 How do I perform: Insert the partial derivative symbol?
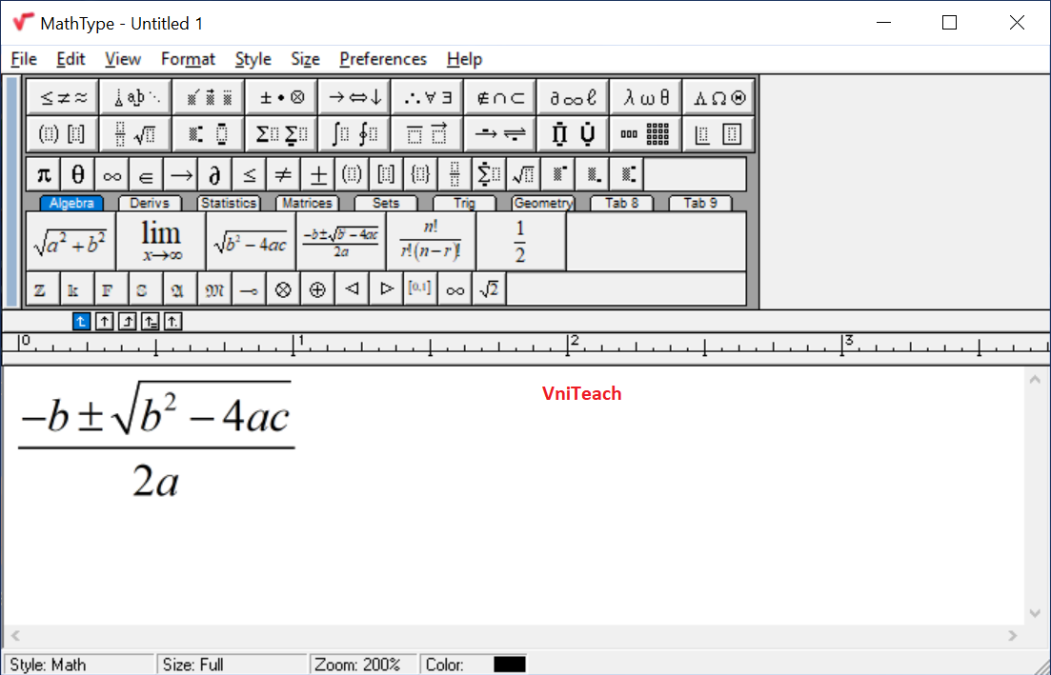point(214,173)
